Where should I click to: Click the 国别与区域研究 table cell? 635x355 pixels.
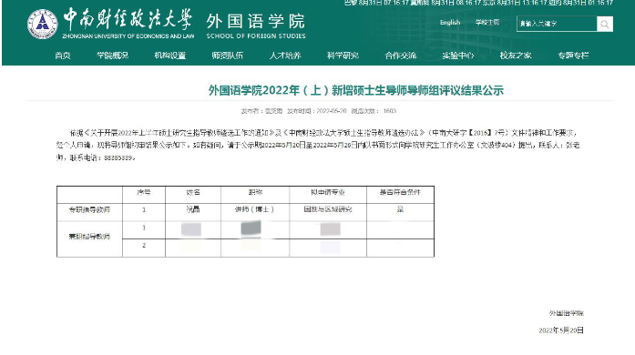pyautogui.click(x=328, y=209)
